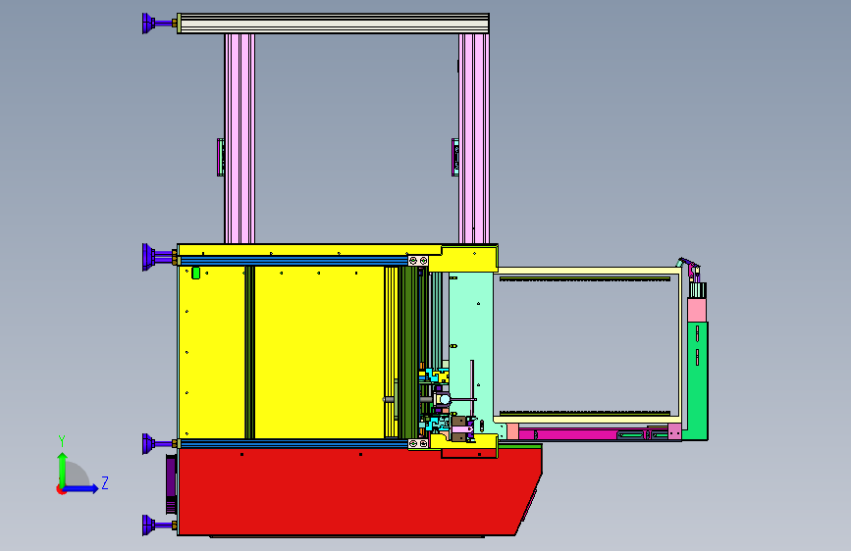The width and height of the screenshot is (851, 551).
Task: Click the green Y axis of the triad
Action: 62,470
